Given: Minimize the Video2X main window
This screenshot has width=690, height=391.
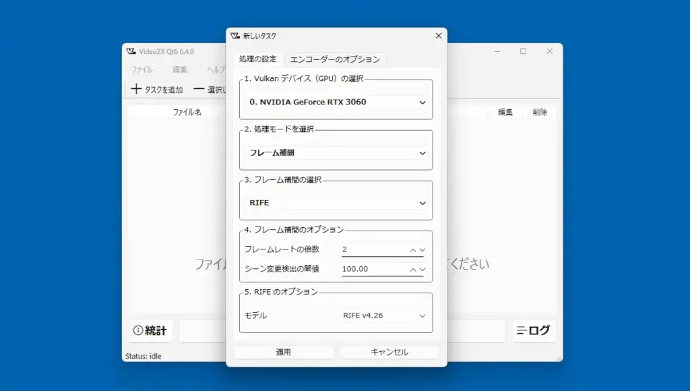Looking at the screenshot, I should click(497, 51).
